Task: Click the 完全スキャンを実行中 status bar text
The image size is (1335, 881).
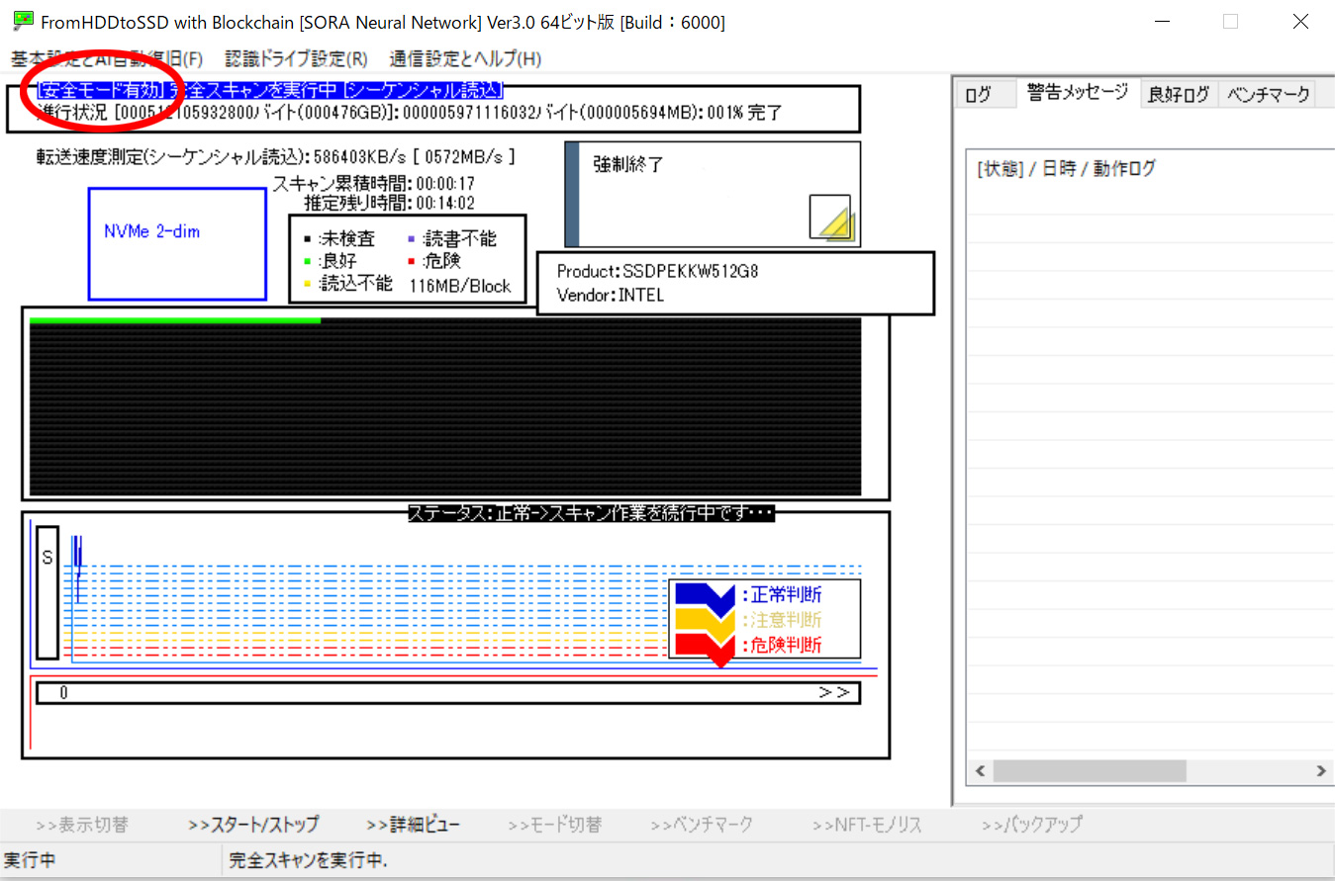Action: click(x=308, y=861)
